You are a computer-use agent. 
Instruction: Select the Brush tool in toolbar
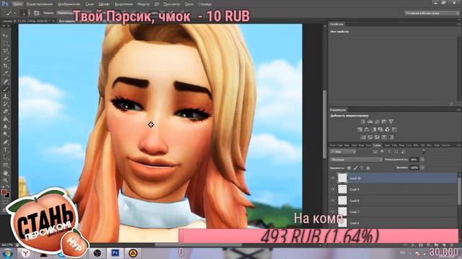click(x=6, y=89)
